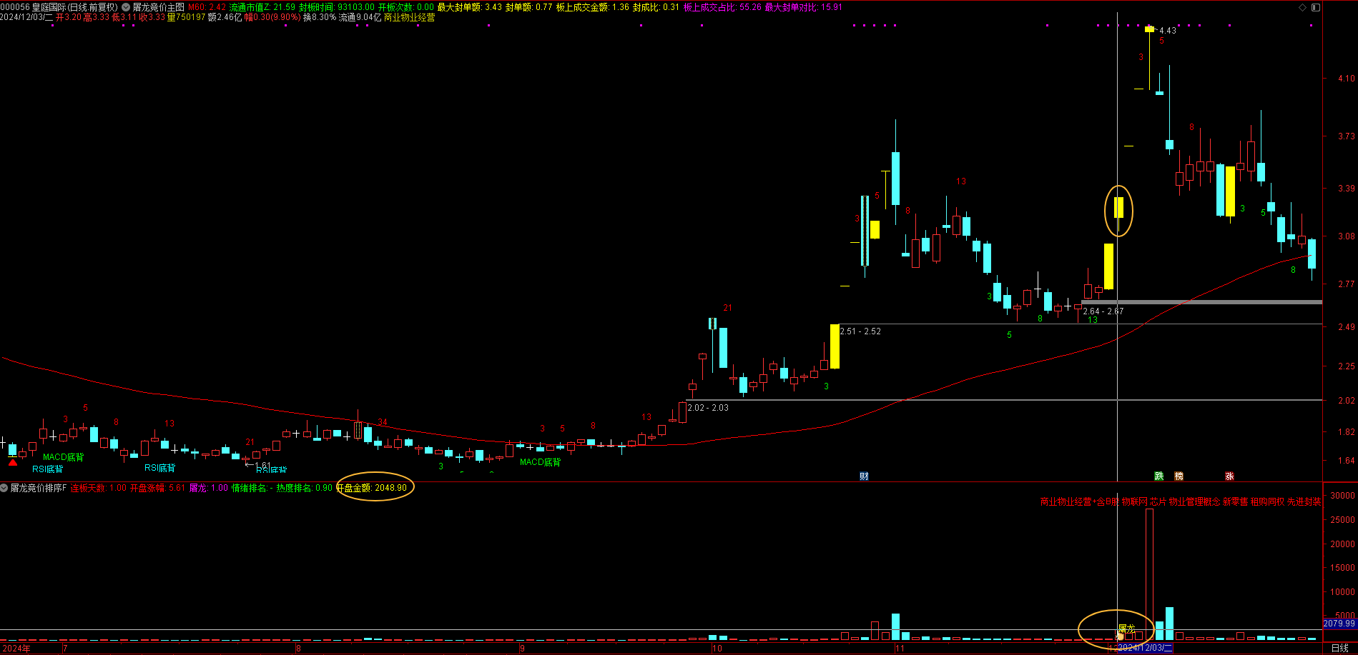Click the 30000 lower panel axis label
Screen dimensions: 1358x655
(1342, 496)
